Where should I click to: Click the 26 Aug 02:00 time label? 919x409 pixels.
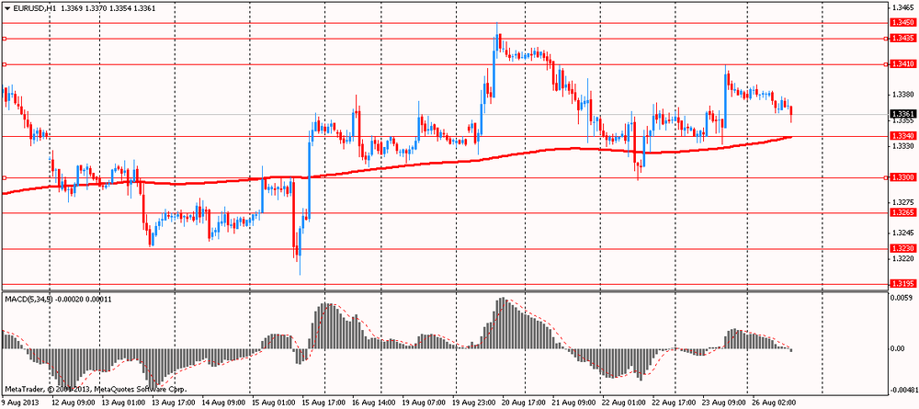click(776, 403)
